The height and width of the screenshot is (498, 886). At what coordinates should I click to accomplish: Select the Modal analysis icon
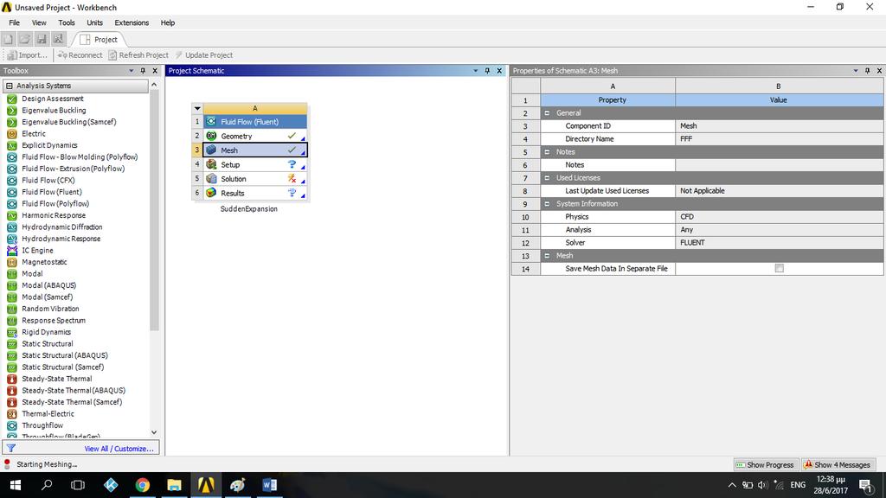[x=12, y=274]
